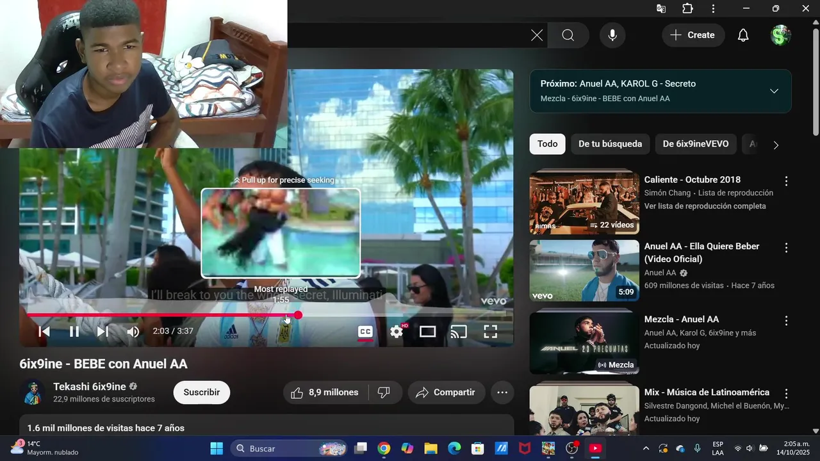Image resolution: width=820 pixels, height=461 pixels.
Task: Expand the Próximo mix queue panel
Action: (774, 91)
